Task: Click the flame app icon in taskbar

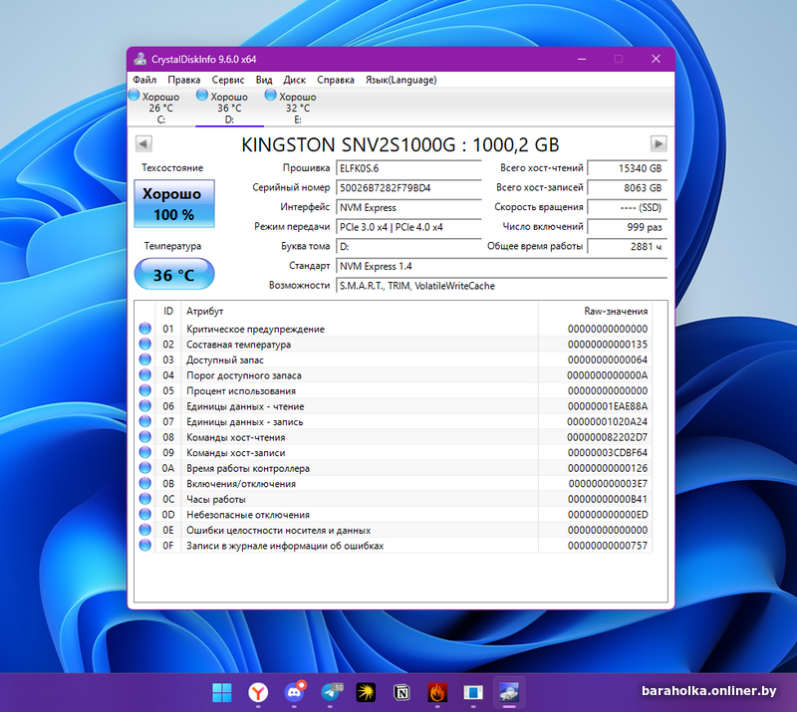Action: tap(437, 692)
